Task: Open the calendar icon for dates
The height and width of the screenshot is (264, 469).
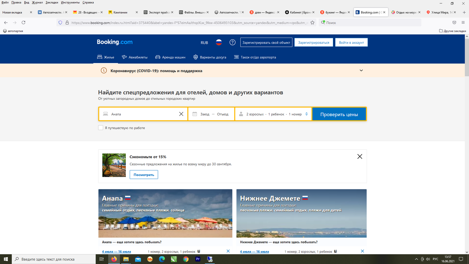Action: pyautogui.click(x=195, y=114)
